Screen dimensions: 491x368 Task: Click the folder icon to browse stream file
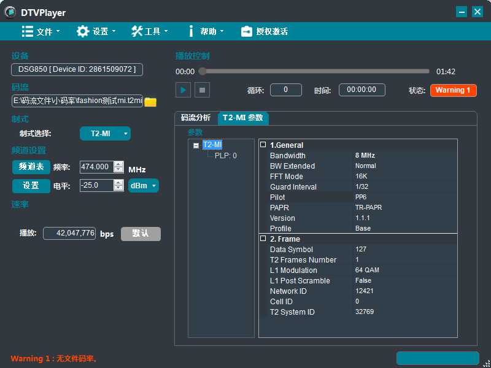[150, 102]
